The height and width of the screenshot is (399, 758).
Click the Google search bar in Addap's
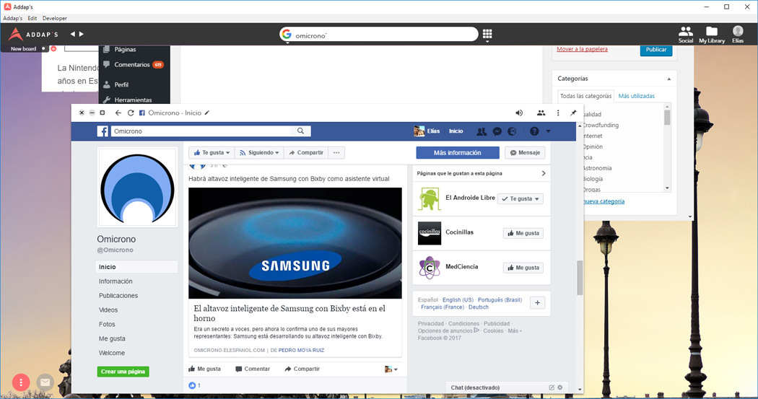coord(378,35)
